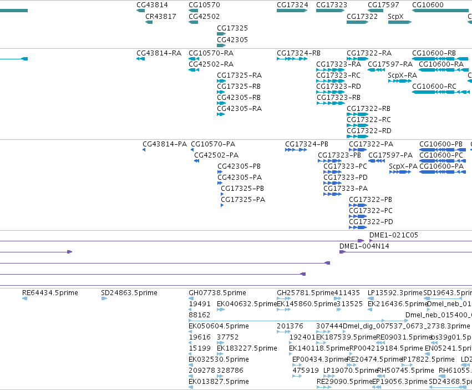
Task: Select the CG17324 gene bar
Action: 292,11
